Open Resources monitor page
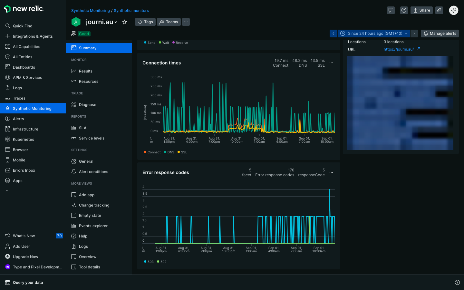 pyautogui.click(x=99, y=82)
